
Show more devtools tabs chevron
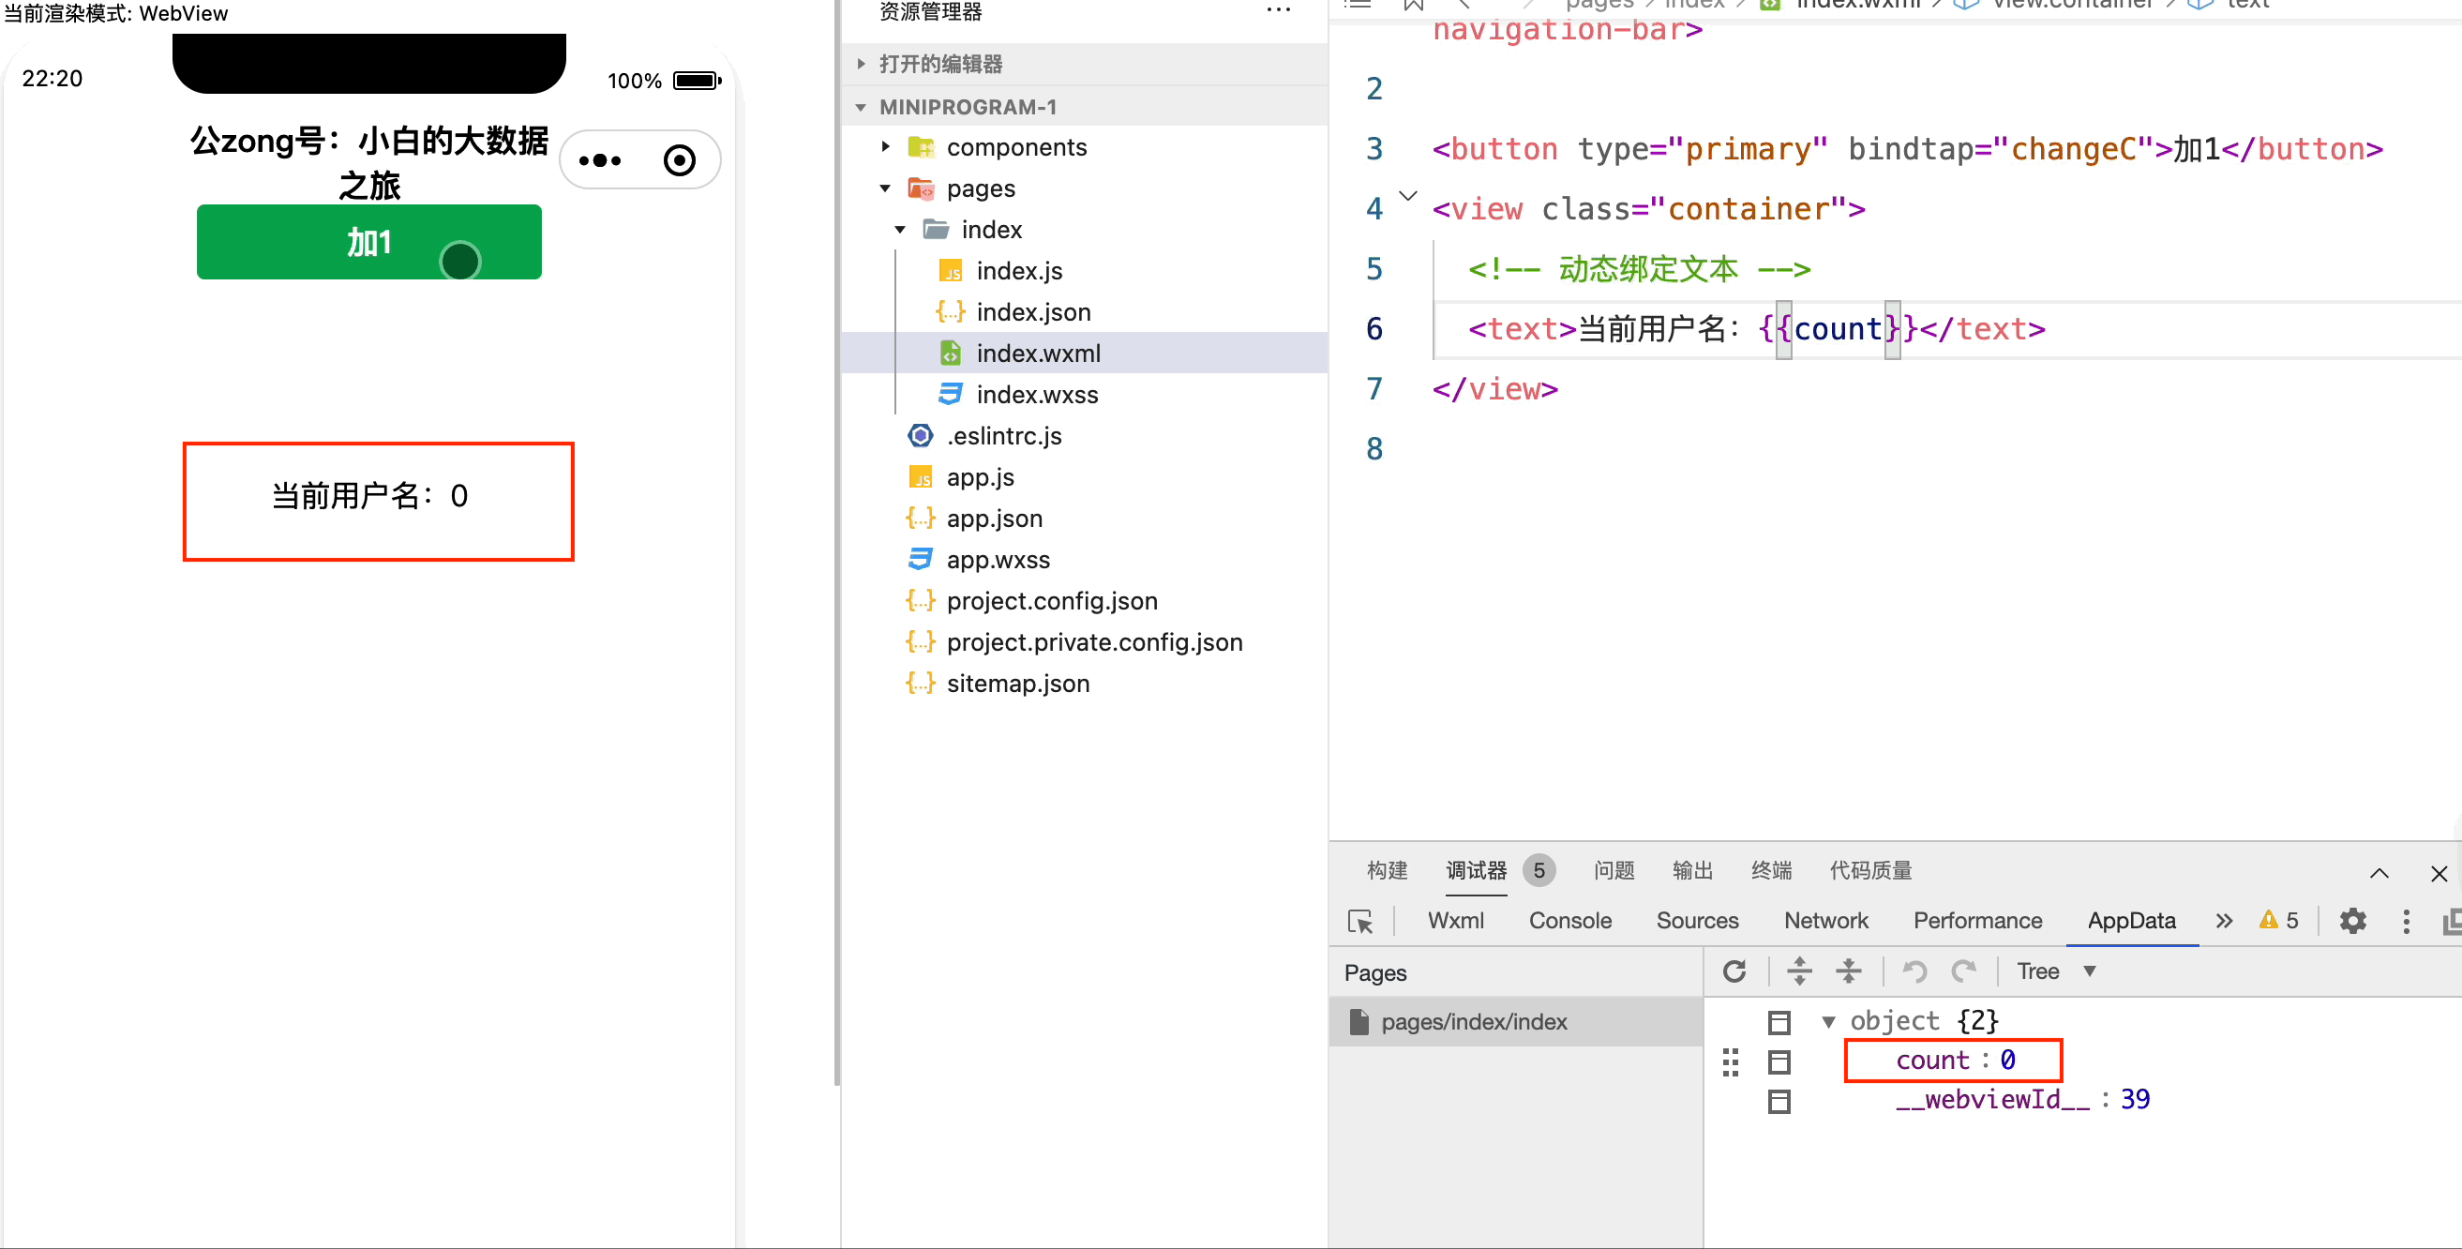[2224, 920]
